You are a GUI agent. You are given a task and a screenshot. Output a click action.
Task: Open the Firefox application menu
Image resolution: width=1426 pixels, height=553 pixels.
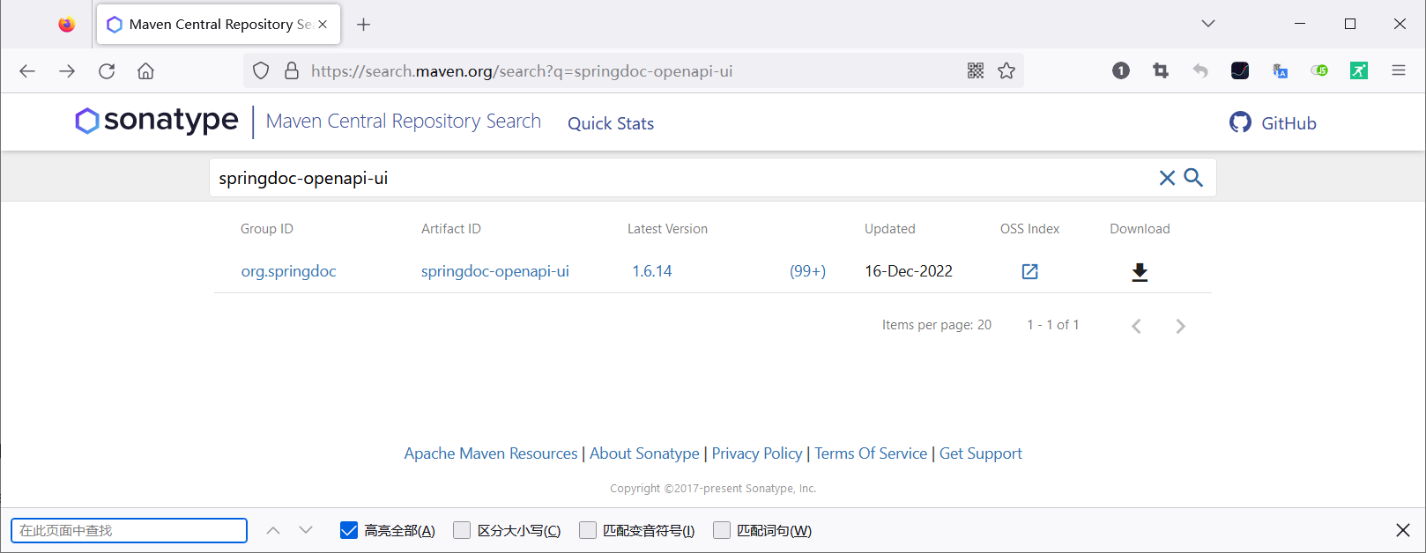1399,71
